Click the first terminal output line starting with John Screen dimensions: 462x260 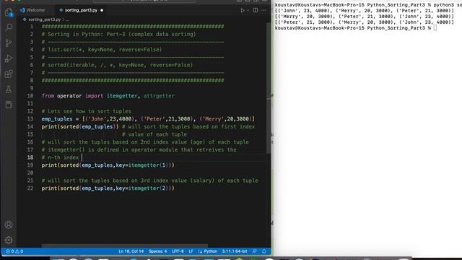tap(365, 11)
